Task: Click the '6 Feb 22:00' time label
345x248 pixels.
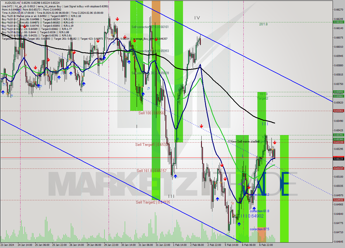Action: click(267, 245)
